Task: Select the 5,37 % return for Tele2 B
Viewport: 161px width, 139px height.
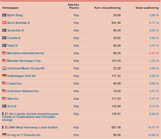Action: click(x=154, y=46)
